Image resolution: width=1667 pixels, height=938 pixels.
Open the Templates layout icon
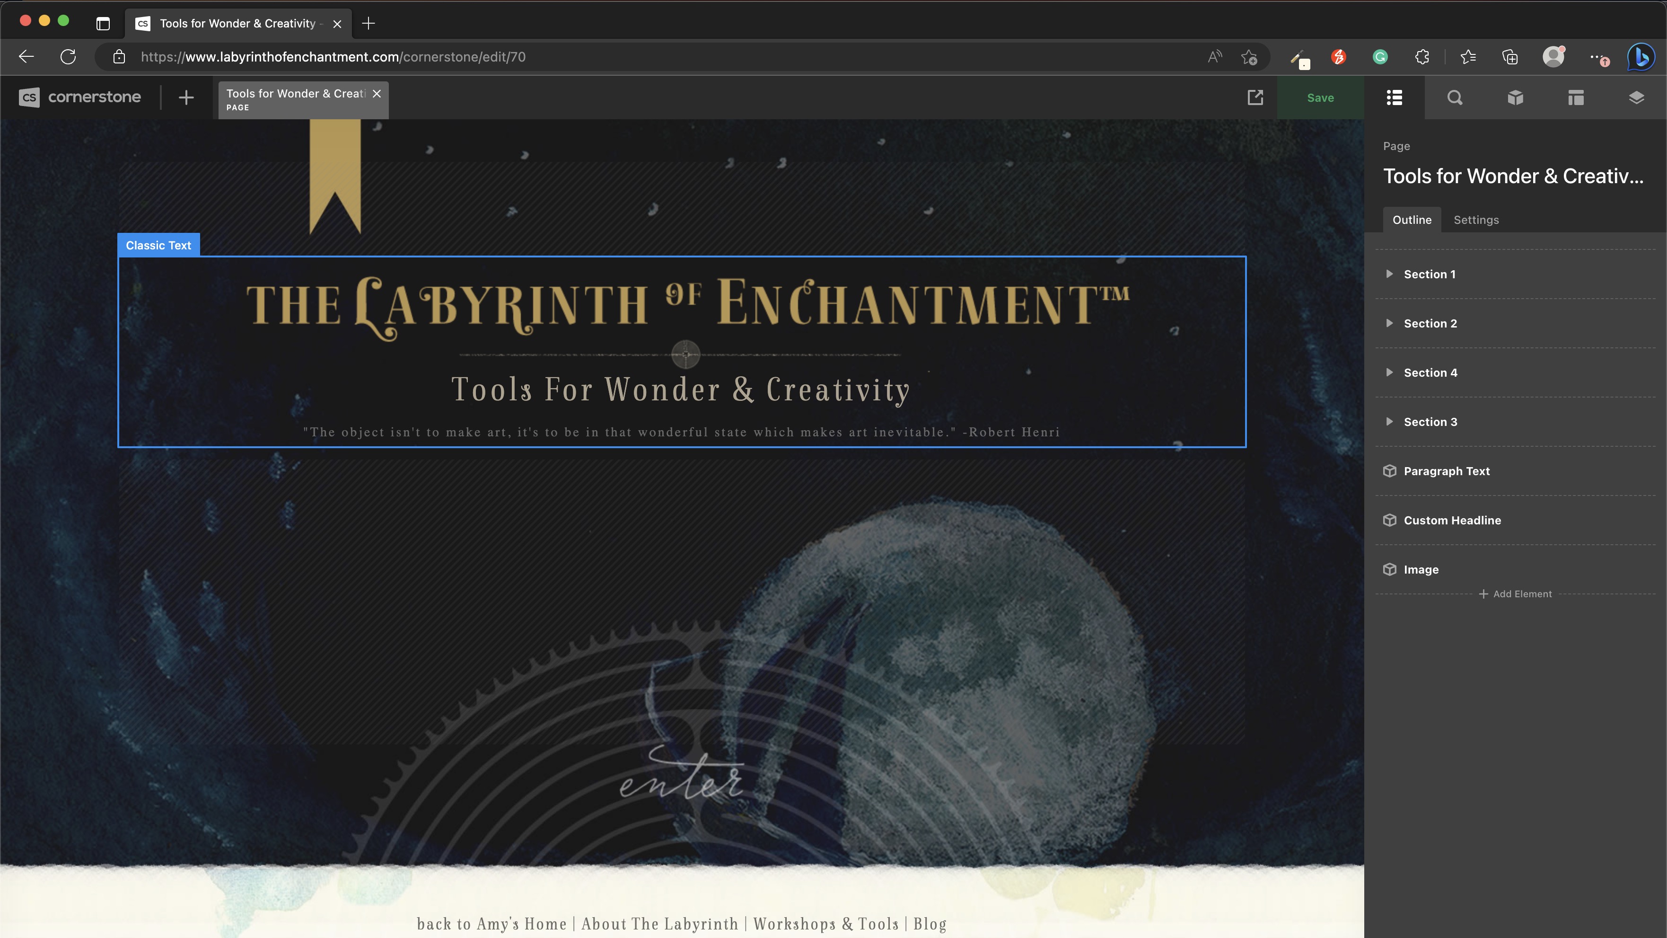click(1576, 98)
